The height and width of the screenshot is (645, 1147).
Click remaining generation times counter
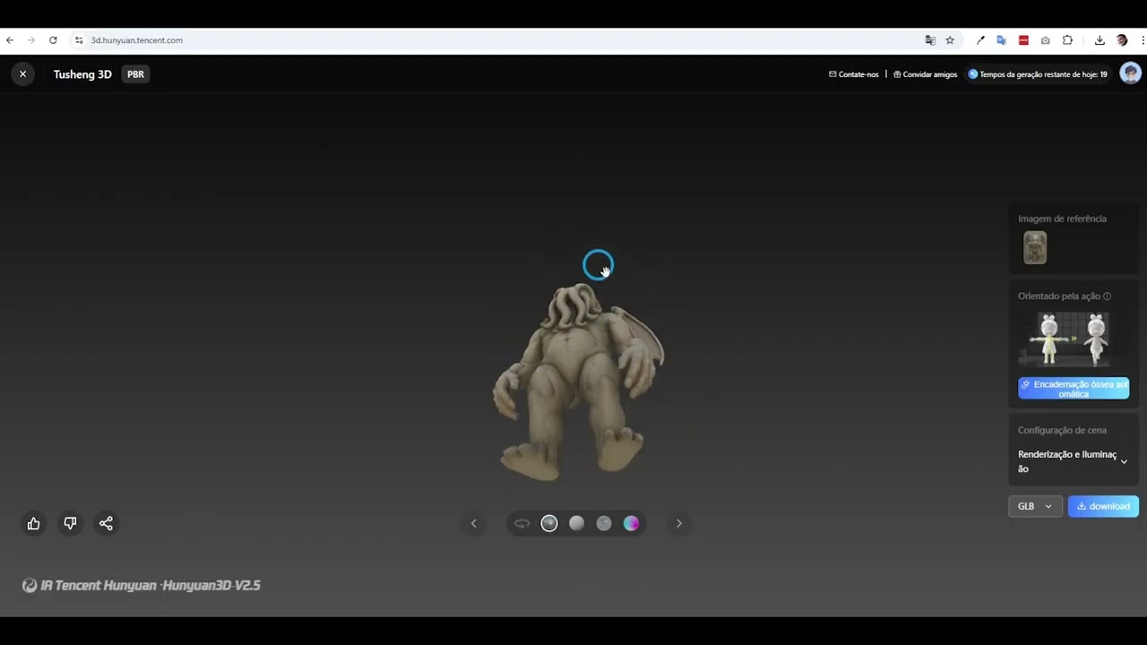tap(1038, 74)
